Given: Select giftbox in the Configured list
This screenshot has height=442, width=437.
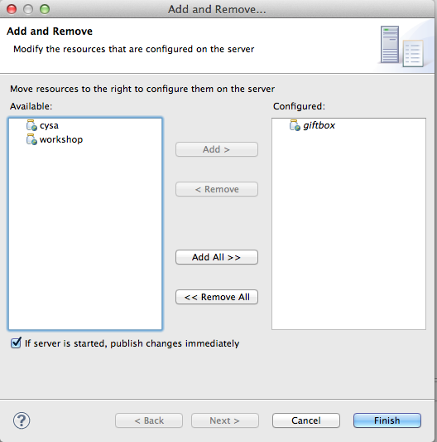Looking at the screenshot, I should [x=319, y=125].
